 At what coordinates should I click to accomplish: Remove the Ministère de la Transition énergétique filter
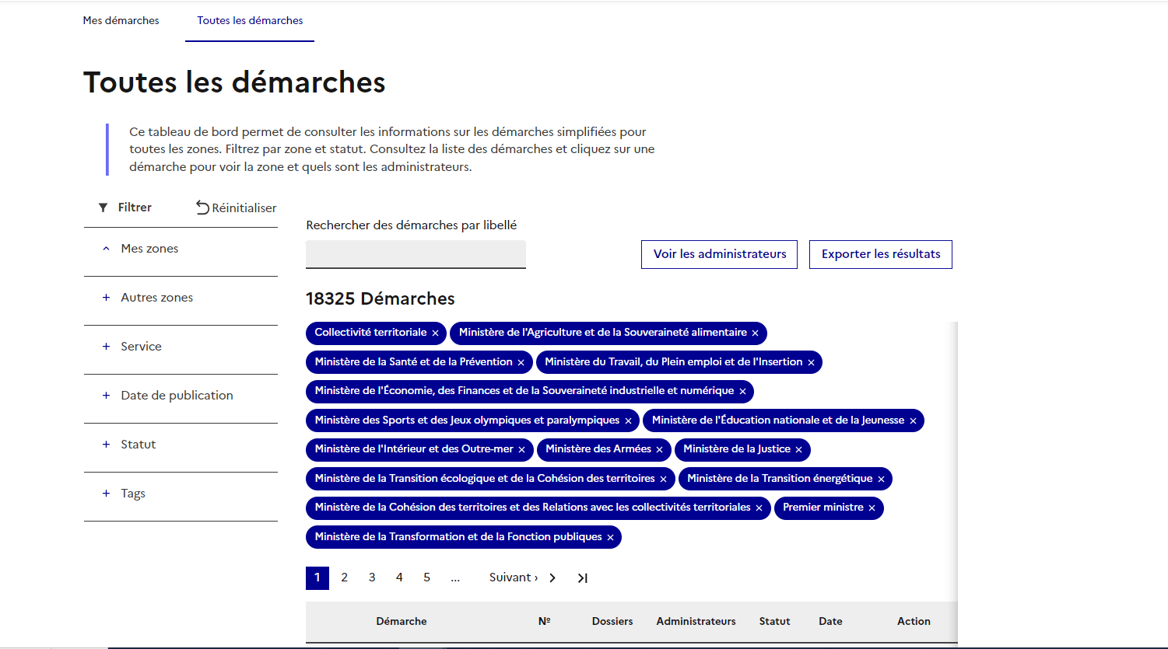pos(880,479)
